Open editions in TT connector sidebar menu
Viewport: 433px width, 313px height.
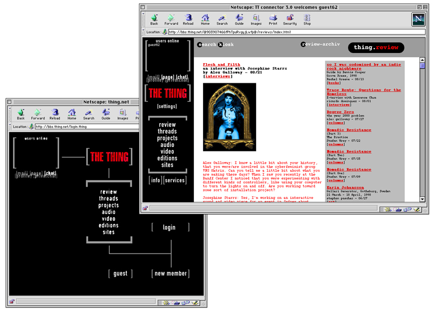click(x=167, y=158)
